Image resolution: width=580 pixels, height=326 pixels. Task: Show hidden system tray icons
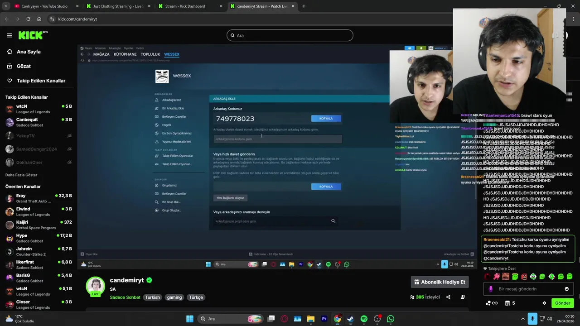[522, 319]
